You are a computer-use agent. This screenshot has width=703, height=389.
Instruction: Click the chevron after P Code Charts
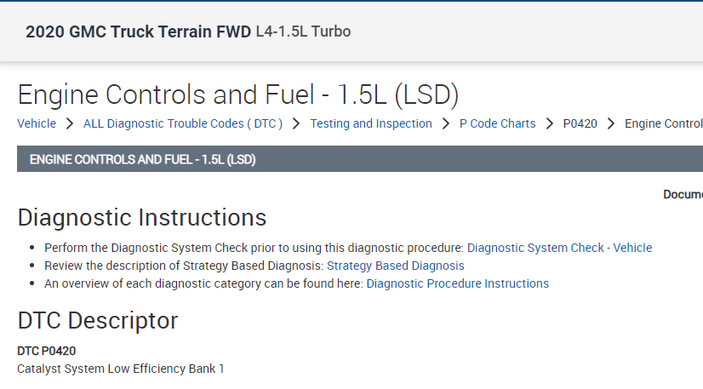pyautogui.click(x=550, y=123)
